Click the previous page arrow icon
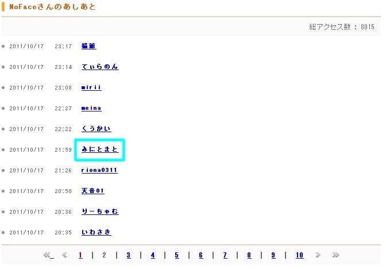 [x=64, y=255]
